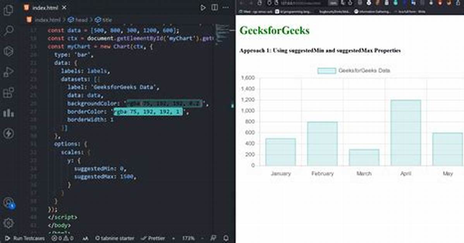Screen dimensions: 464x243
Task: Click Prettier in status bar
Action: (x=153, y=238)
